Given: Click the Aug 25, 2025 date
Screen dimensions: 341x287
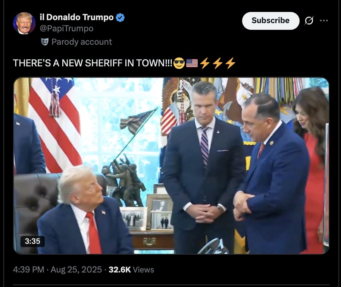Looking at the screenshot, I should pos(76,269).
